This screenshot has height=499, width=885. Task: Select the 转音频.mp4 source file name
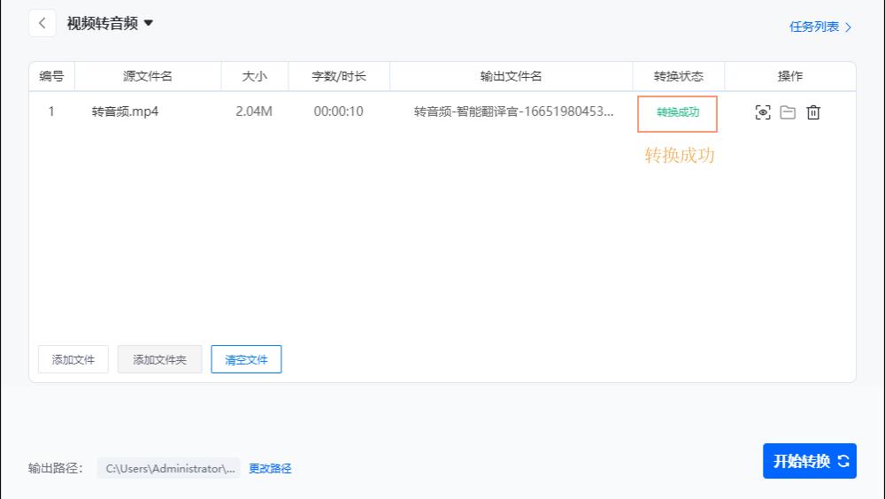tap(125, 112)
